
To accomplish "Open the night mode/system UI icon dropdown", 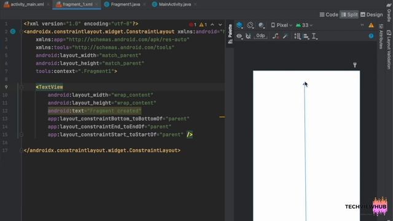I will point(261,25).
